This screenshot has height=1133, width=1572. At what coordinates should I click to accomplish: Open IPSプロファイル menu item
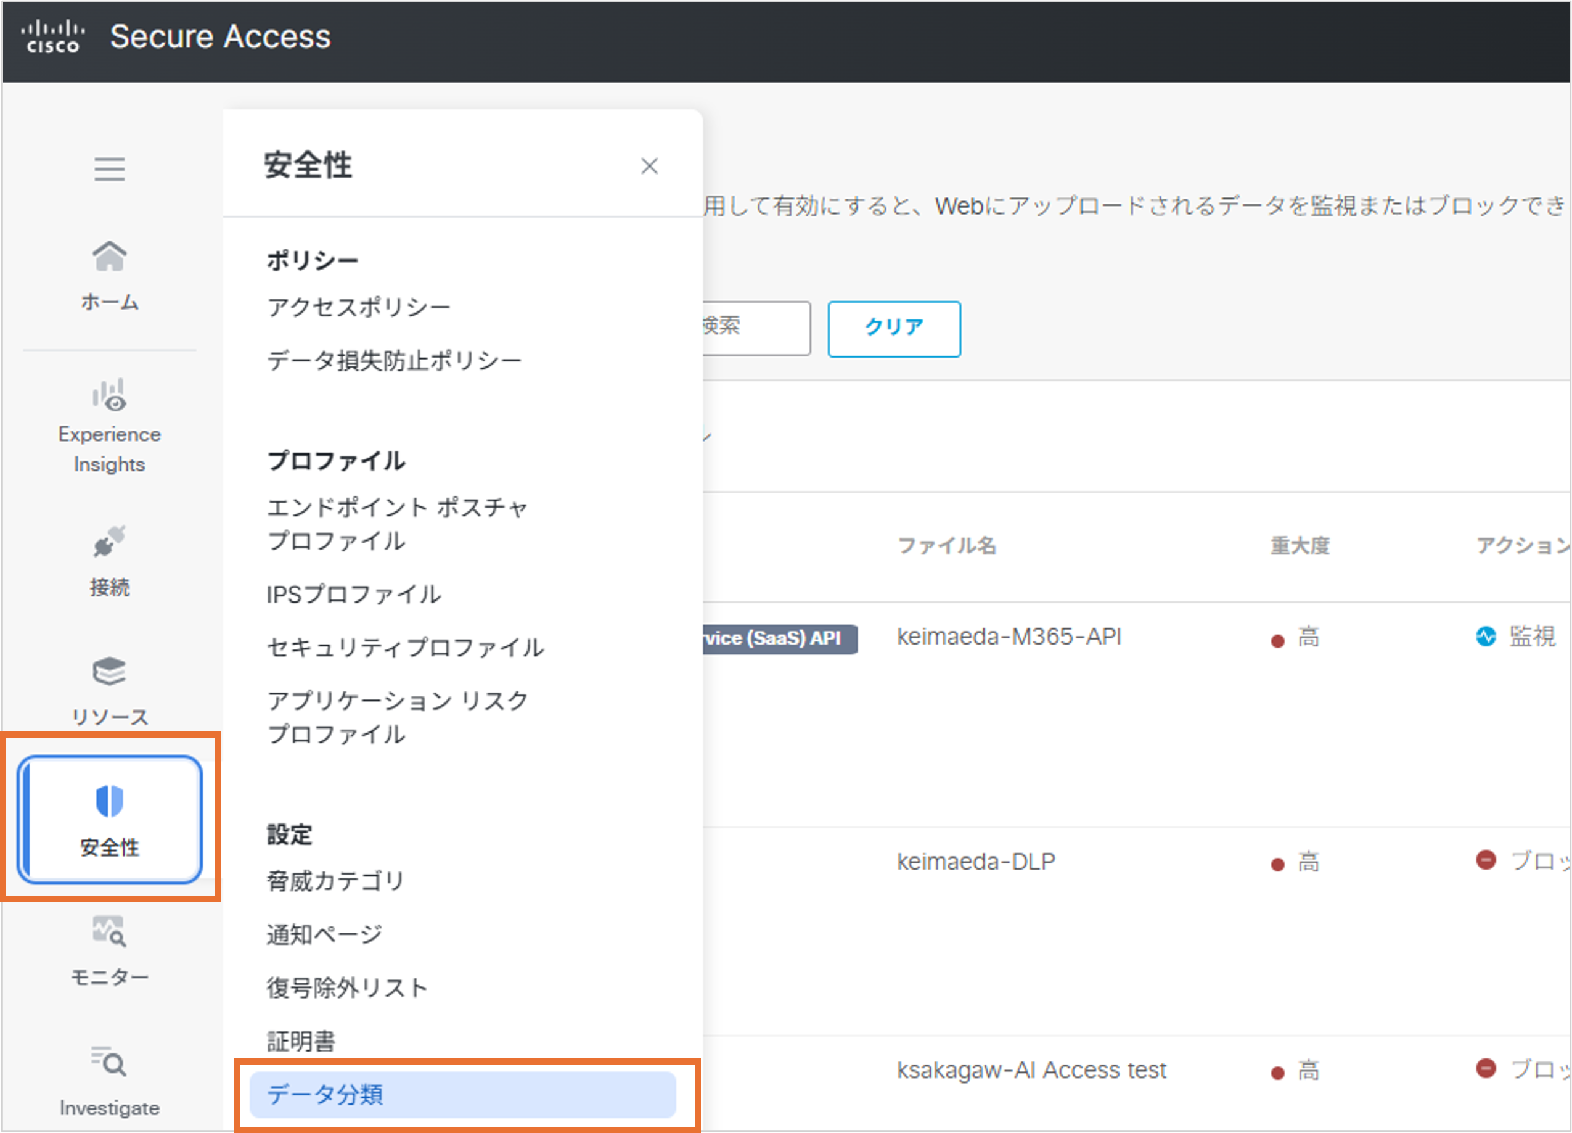(354, 594)
